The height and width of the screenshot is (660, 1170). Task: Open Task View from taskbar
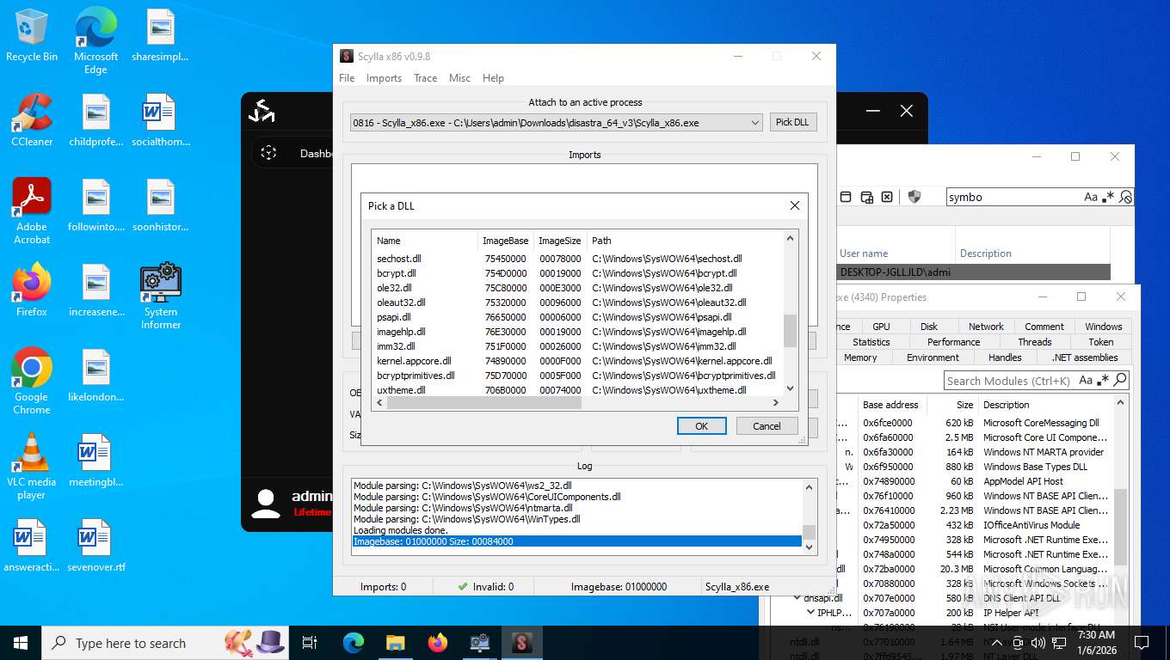pyautogui.click(x=310, y=643)
